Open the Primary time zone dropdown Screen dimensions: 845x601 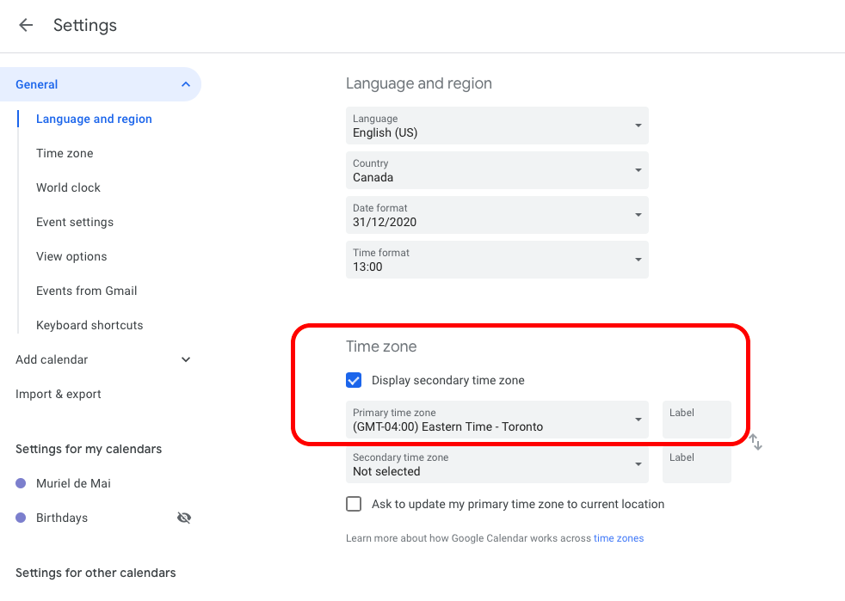coord(497,420)
